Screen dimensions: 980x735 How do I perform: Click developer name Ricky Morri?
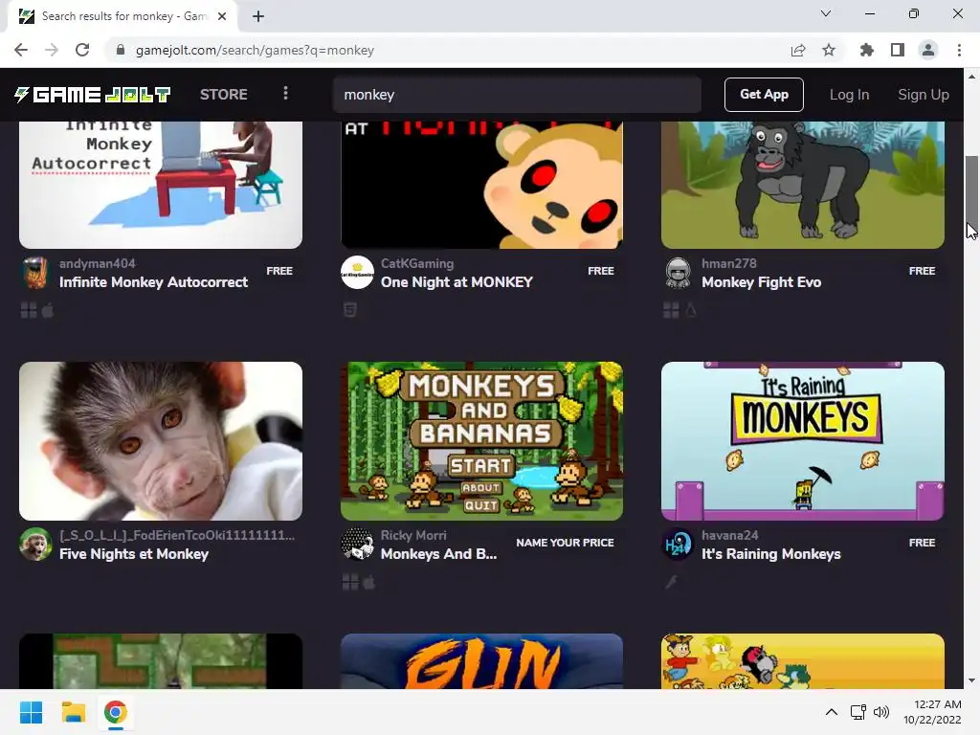(x=413, y=535)
